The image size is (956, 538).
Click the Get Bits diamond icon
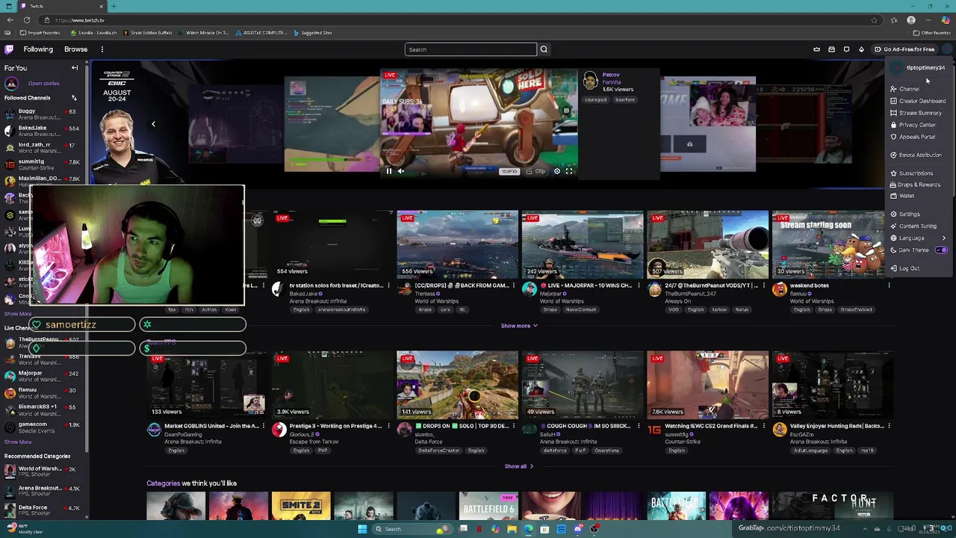[861, 49]
